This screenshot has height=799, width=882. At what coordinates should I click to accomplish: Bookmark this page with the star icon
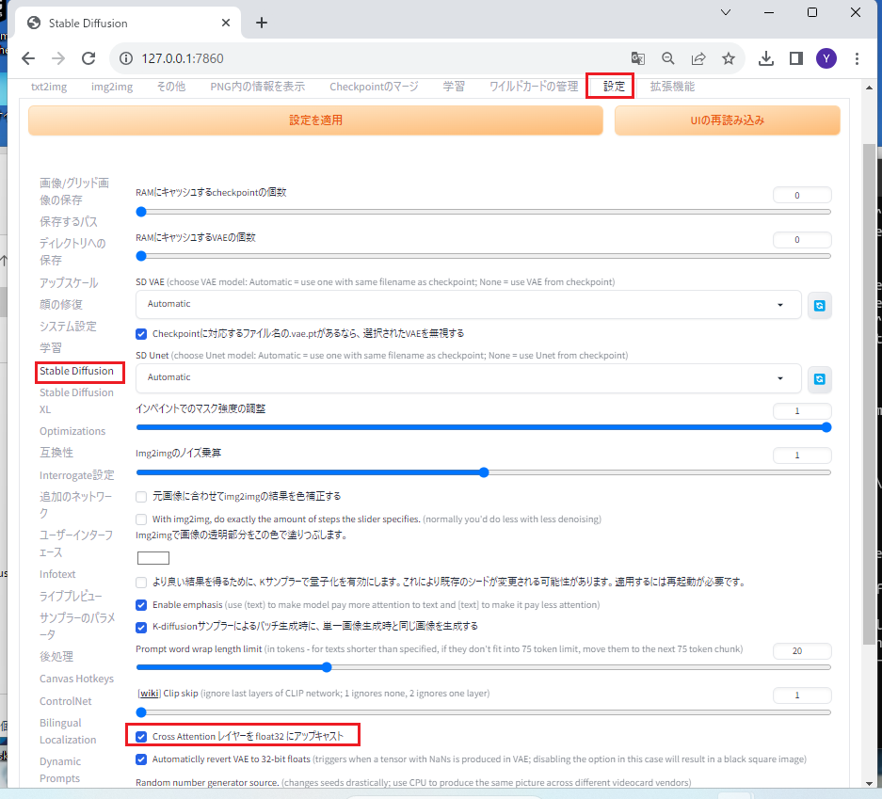tap(728, 58)
